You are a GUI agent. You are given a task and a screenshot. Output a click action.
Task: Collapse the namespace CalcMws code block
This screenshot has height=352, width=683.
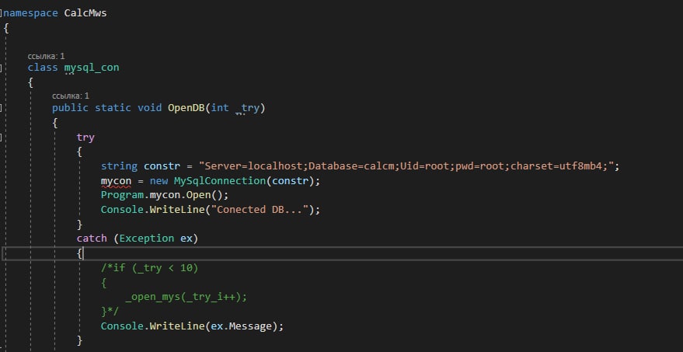tap(2, 13)
